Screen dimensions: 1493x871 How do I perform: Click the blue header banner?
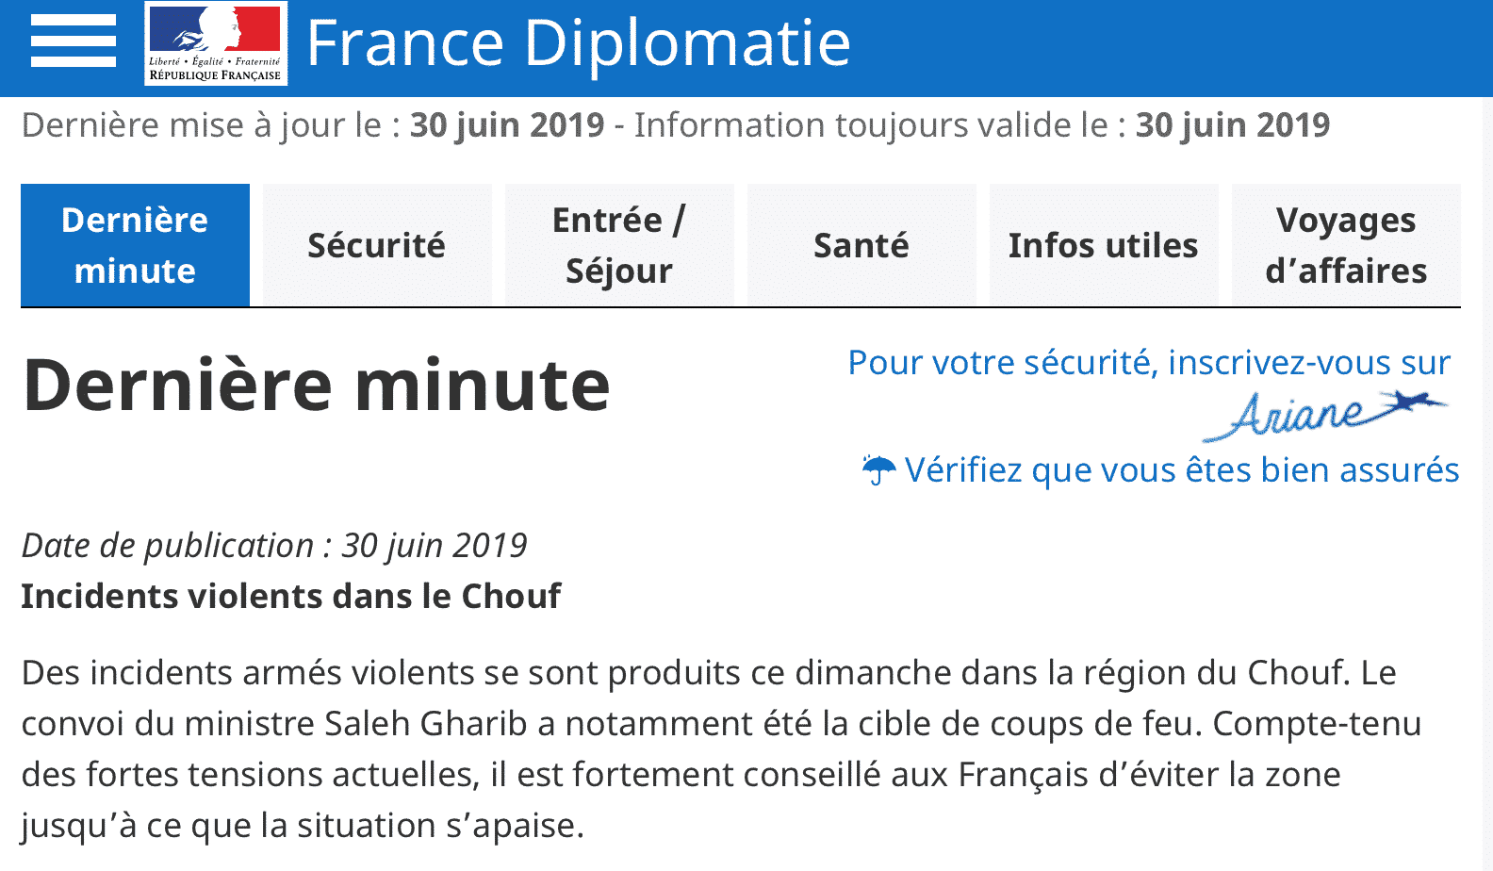(x=1131, y=42)
